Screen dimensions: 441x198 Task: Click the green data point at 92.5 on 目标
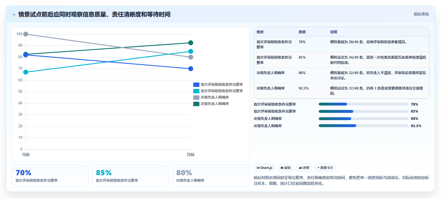point(191,43)
